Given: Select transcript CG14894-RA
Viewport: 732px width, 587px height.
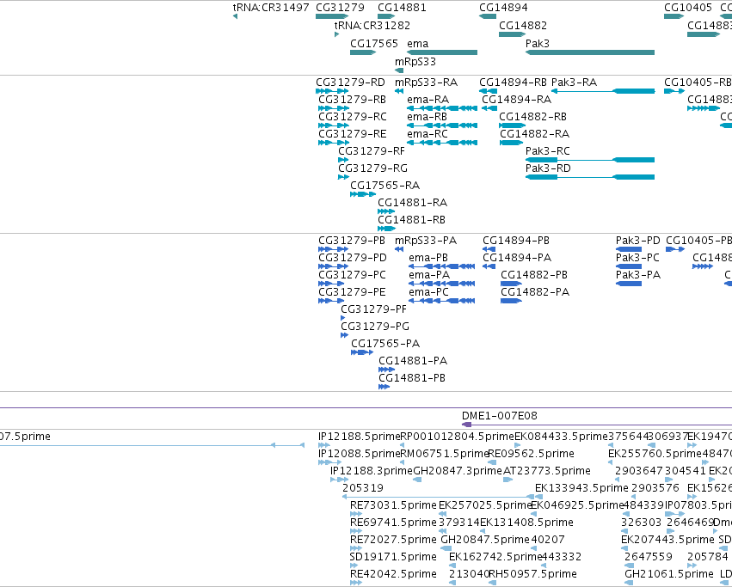Looking at the screenshot, I should 516,100.
